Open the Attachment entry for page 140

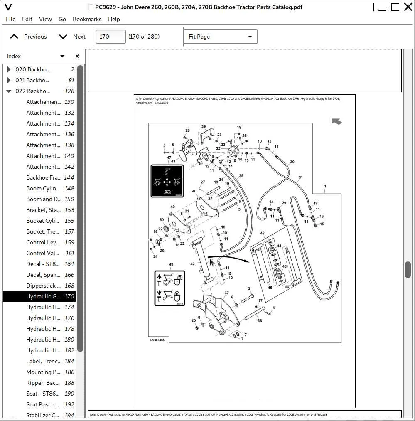(x=39, y=156)
